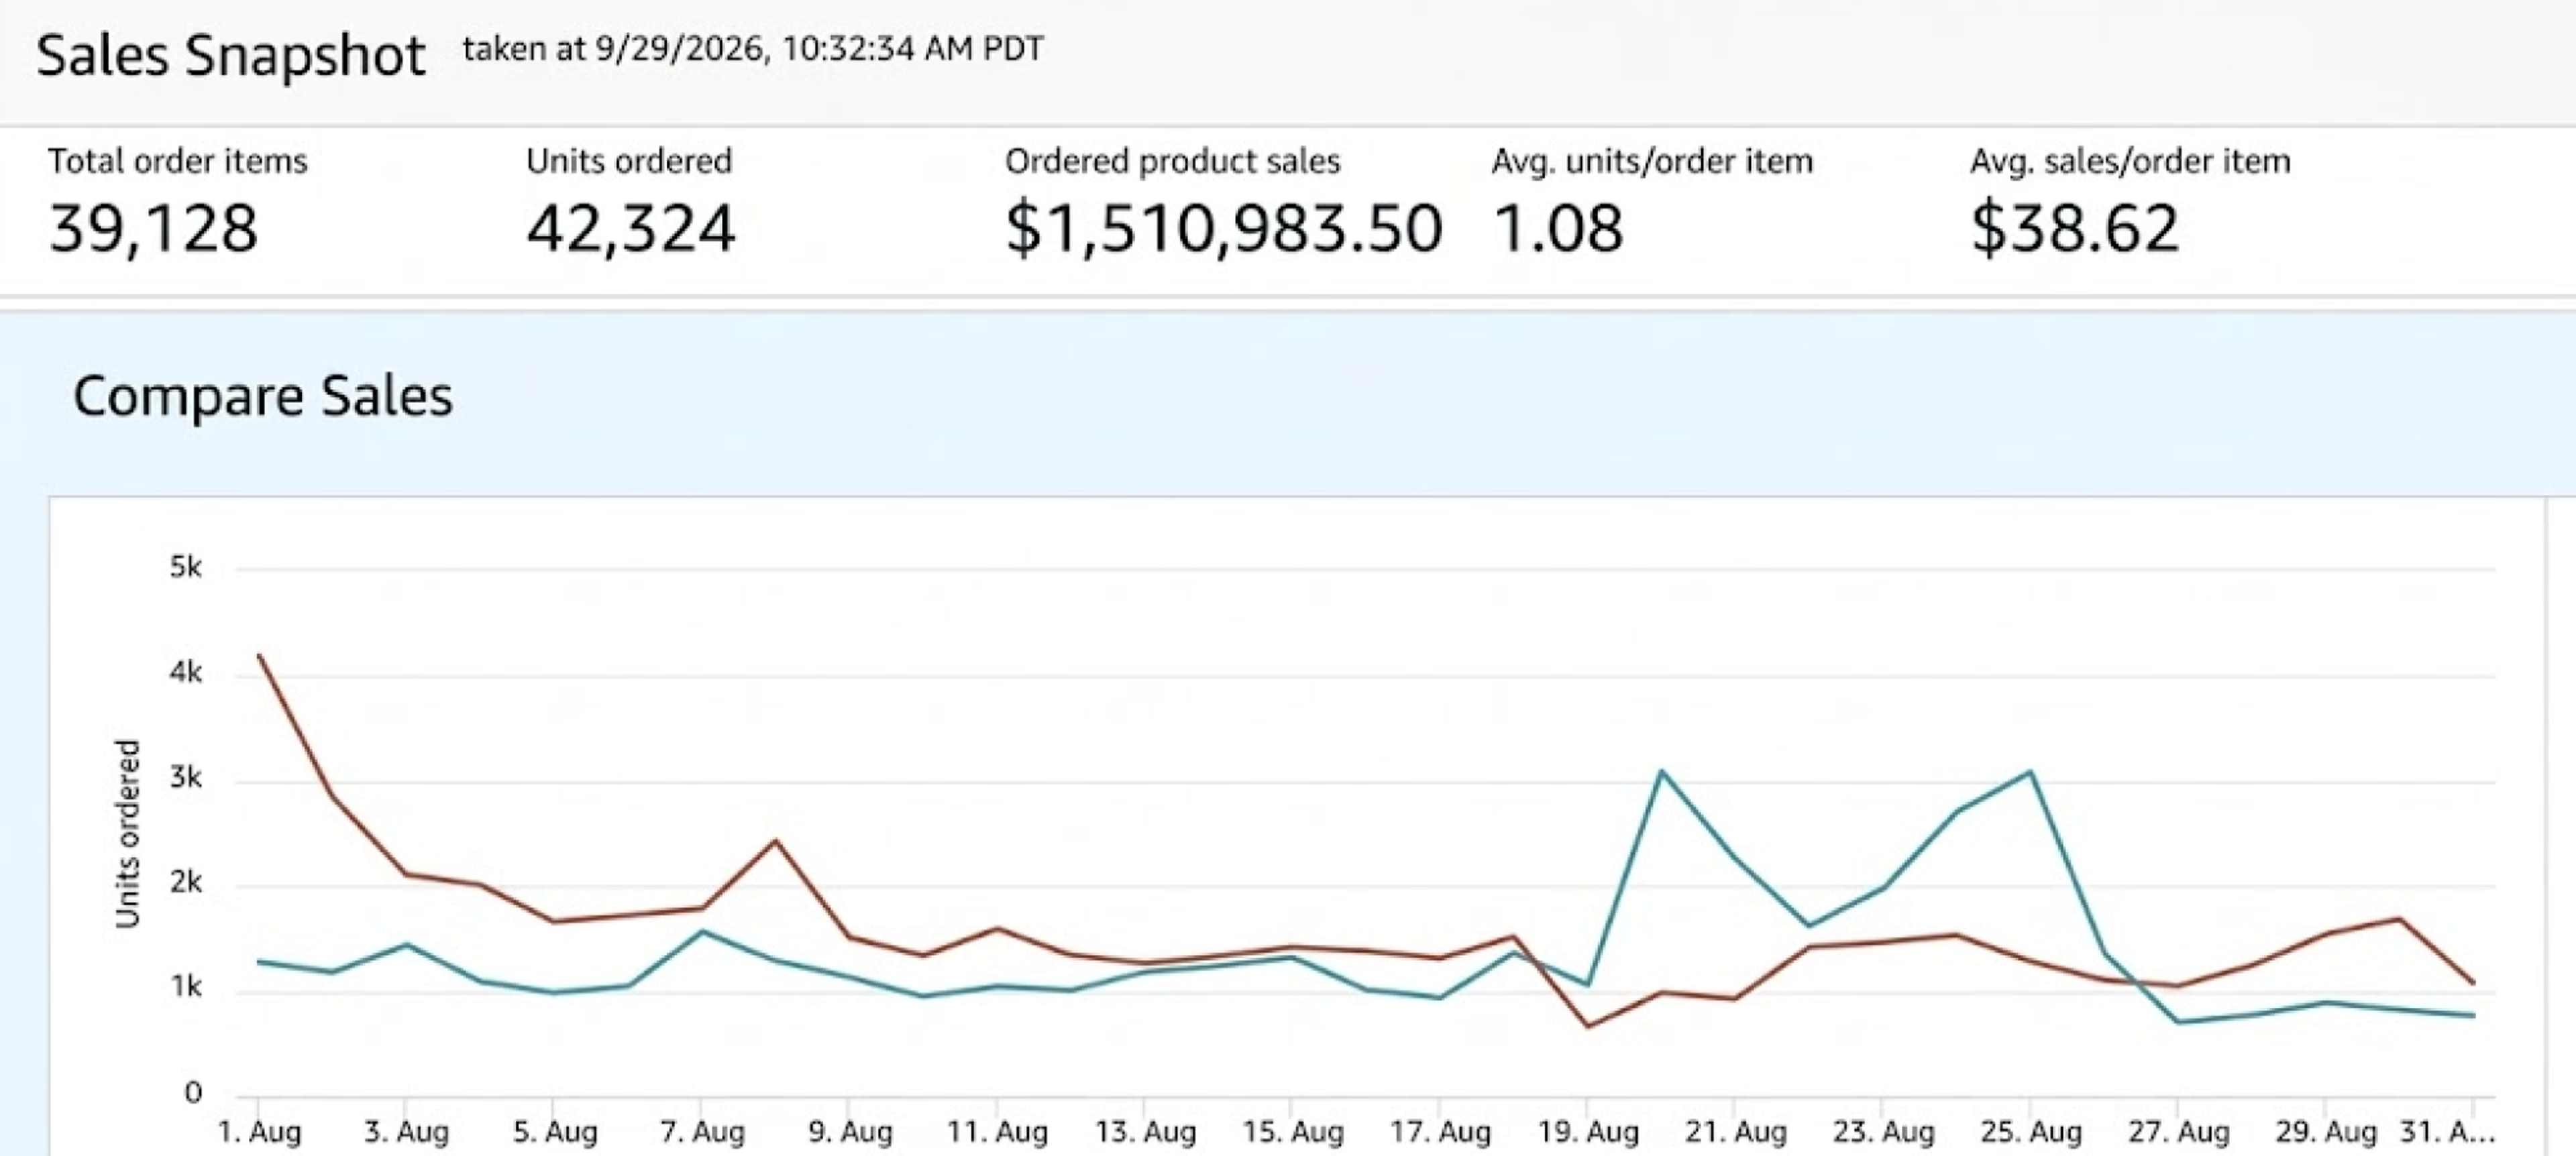Viewport: 2576px width, 1156px height.
Task: Click the 13. Aug x-axis label
Action: (1145, 1133)
